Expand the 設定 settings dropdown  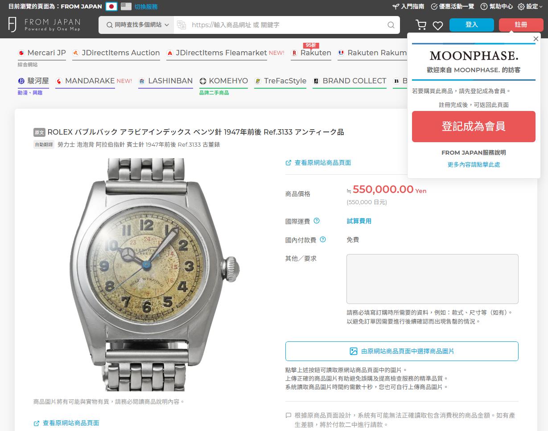tap(528, 7)
